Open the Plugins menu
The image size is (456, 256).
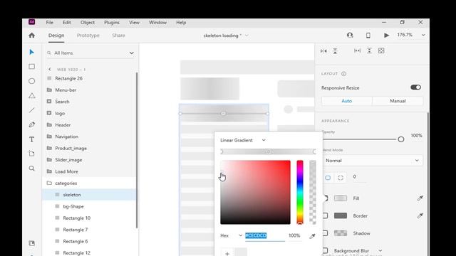[112, 22]
